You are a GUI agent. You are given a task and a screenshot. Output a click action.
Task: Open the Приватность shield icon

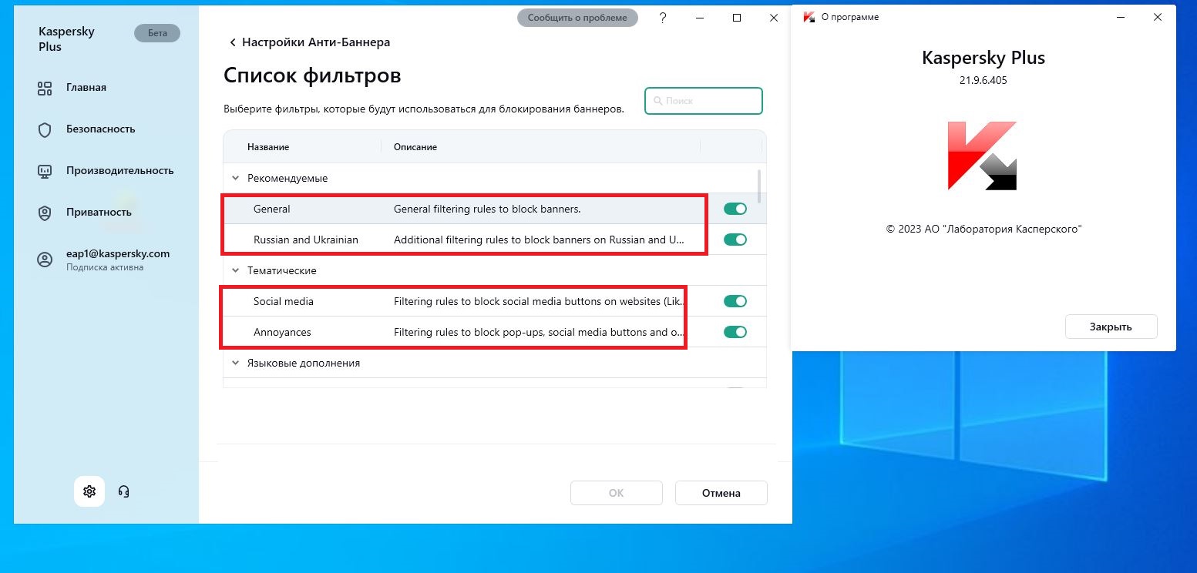(x=45, y=213)
